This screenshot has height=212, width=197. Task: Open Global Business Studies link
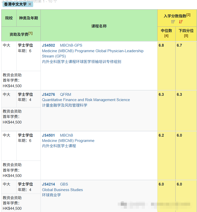pos(62,190)
